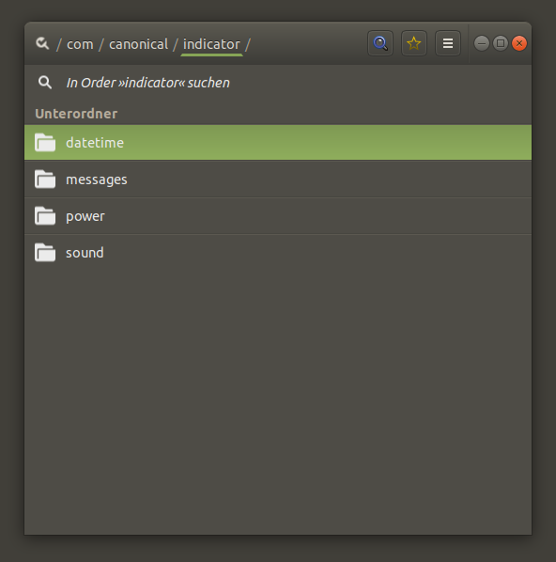Go to the canonical path segment
This screenshot has height=562, width=556.
point(139,44)
